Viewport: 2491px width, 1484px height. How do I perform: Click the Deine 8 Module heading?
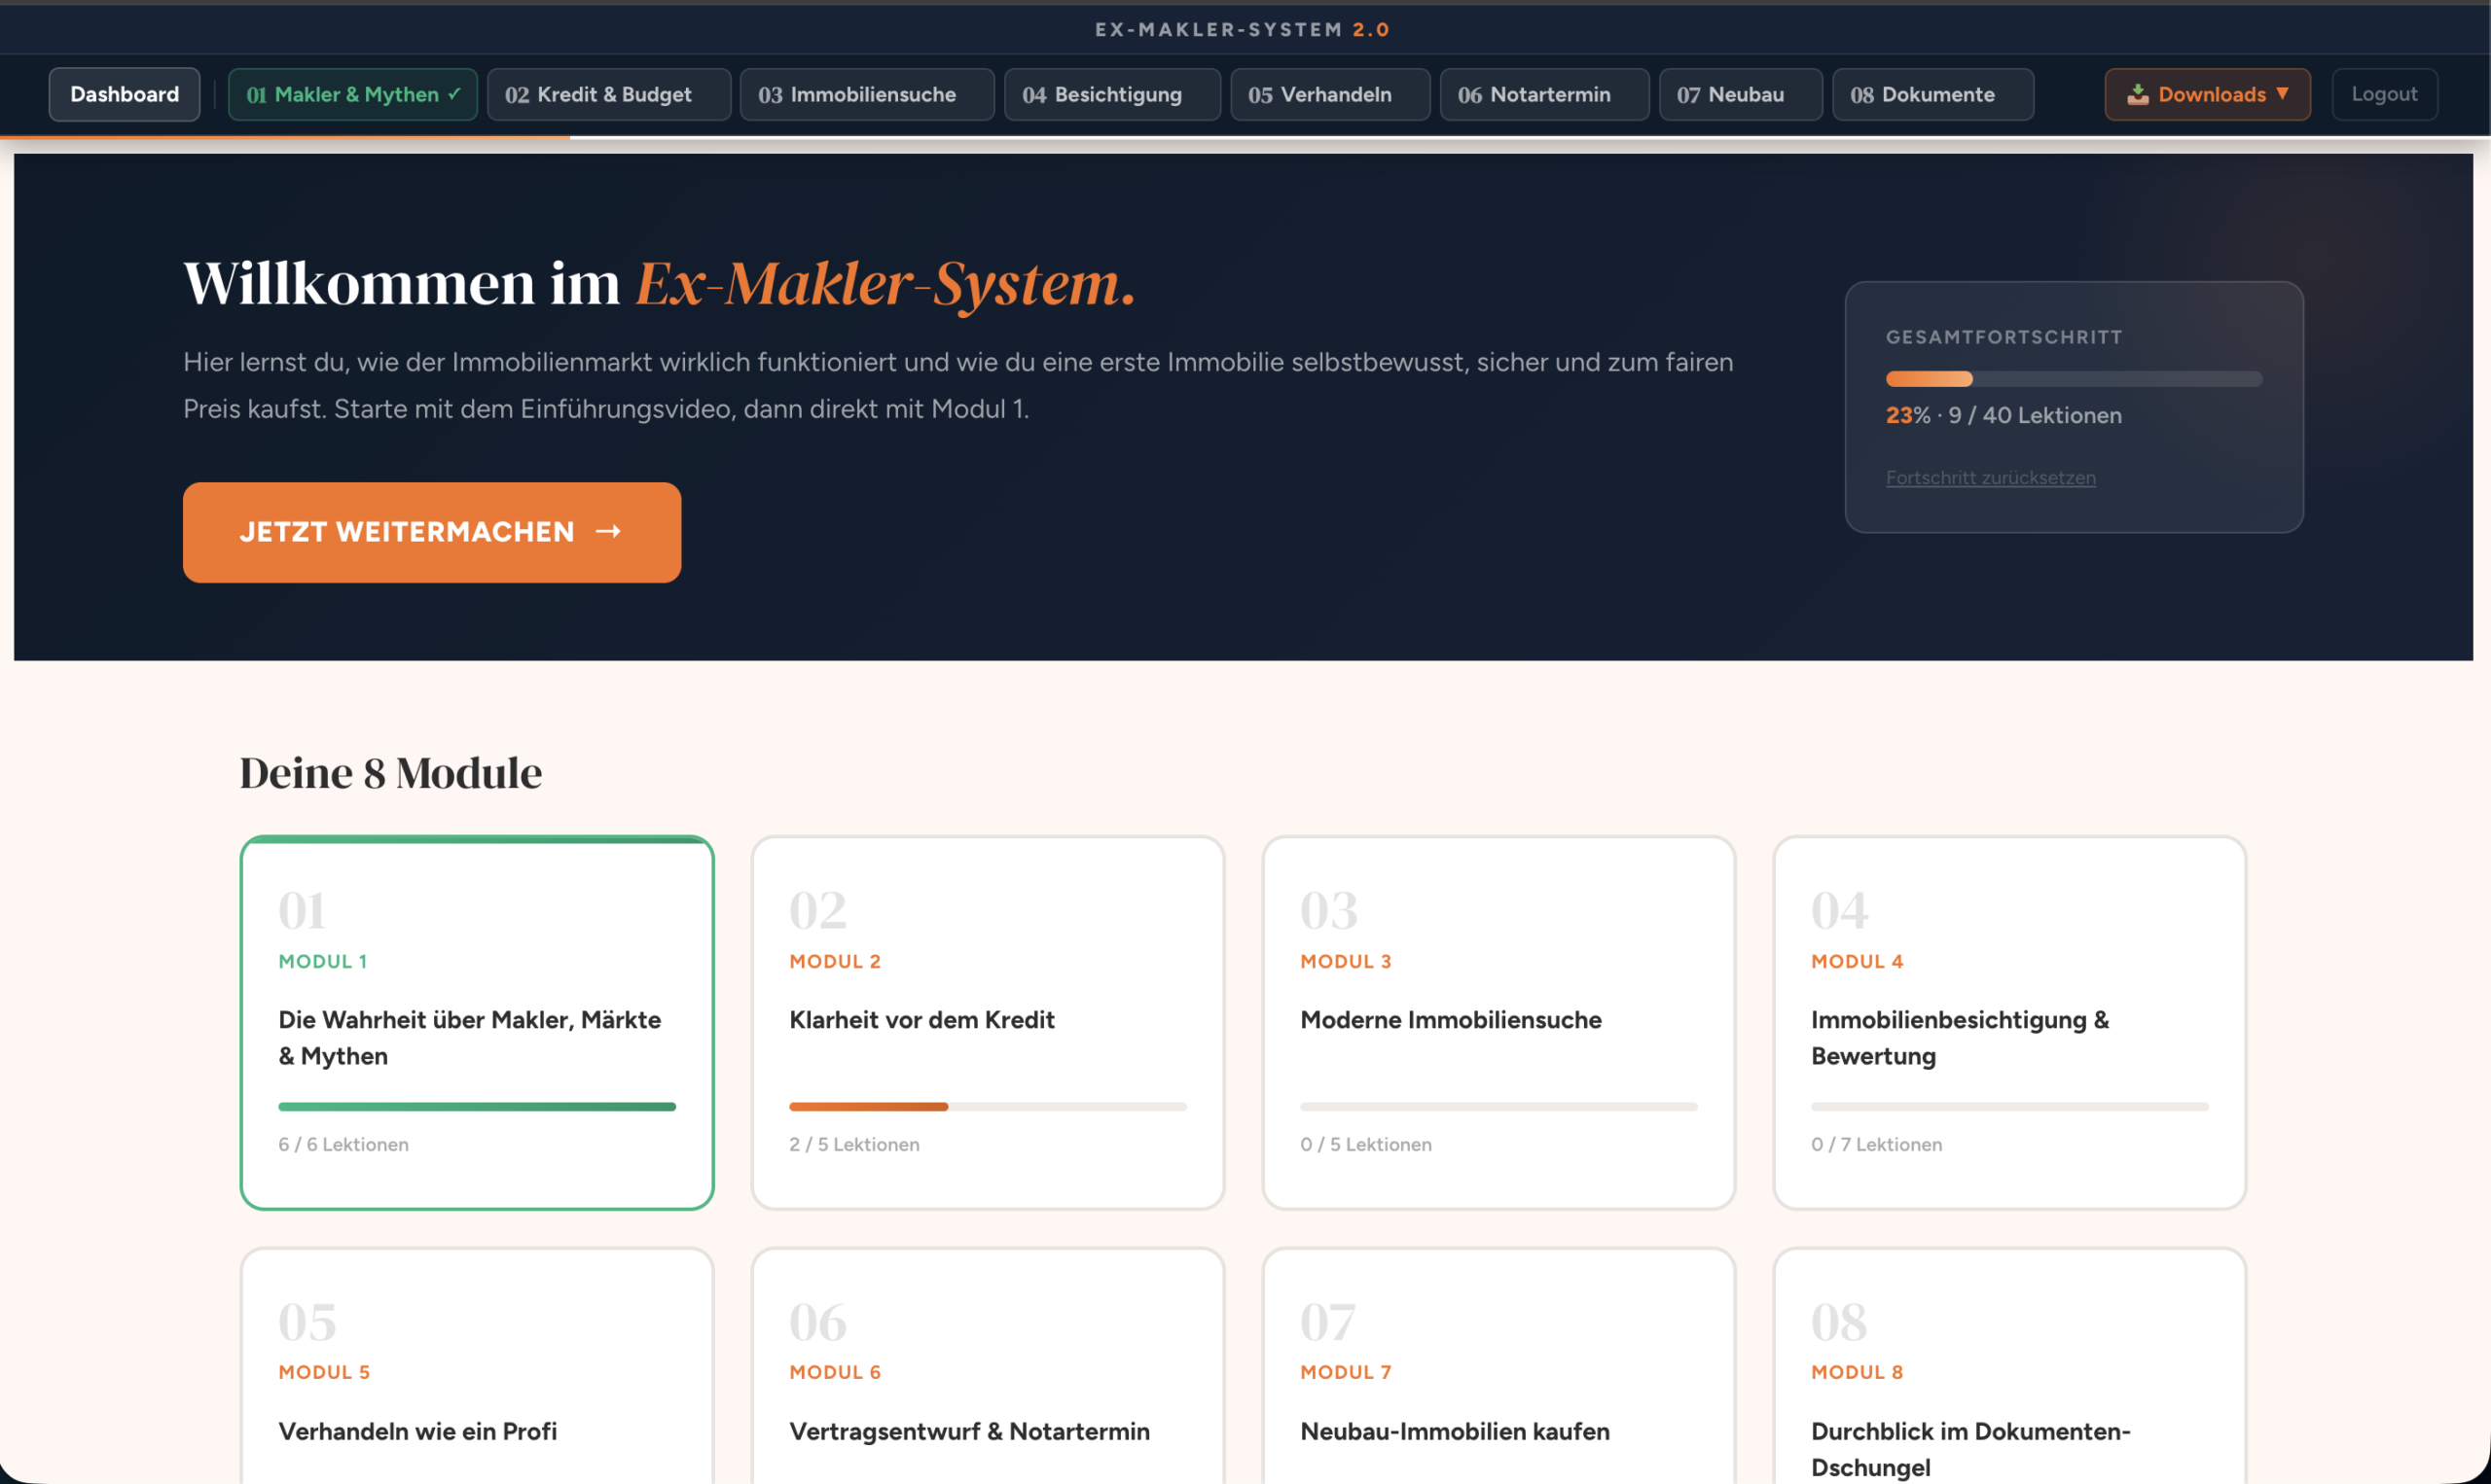point(390,773)
